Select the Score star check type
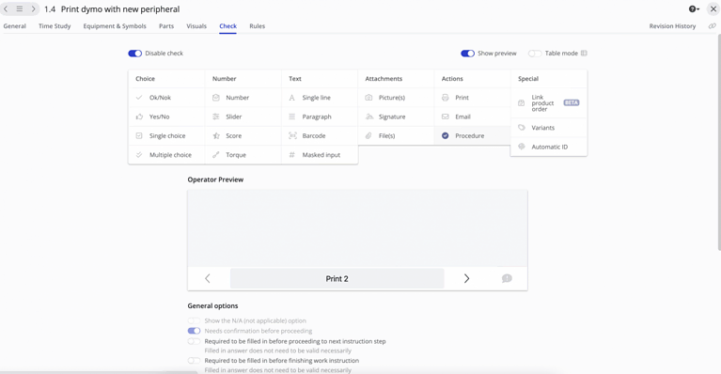The image size is (721, 374). pos(243,136)
